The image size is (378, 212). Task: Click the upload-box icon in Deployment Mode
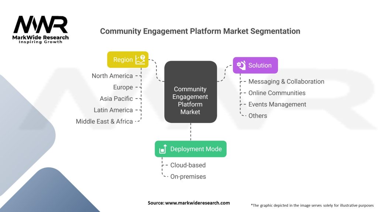(163, 149)
